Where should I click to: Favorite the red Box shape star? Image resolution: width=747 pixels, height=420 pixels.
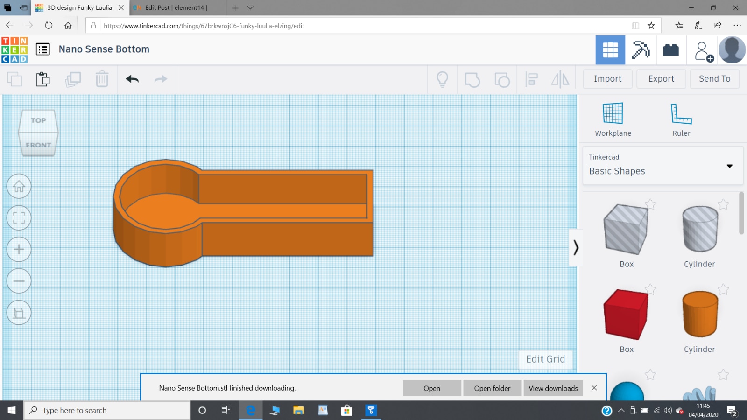point(650,289)
